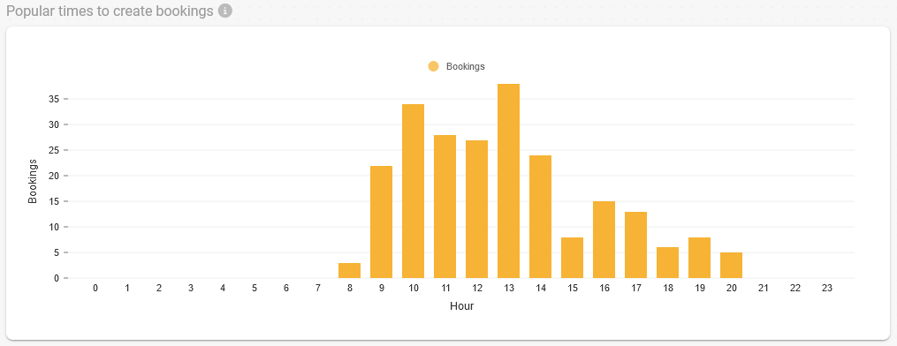
Task: Click the bar for hour 12
Action: tap(476, 209)
